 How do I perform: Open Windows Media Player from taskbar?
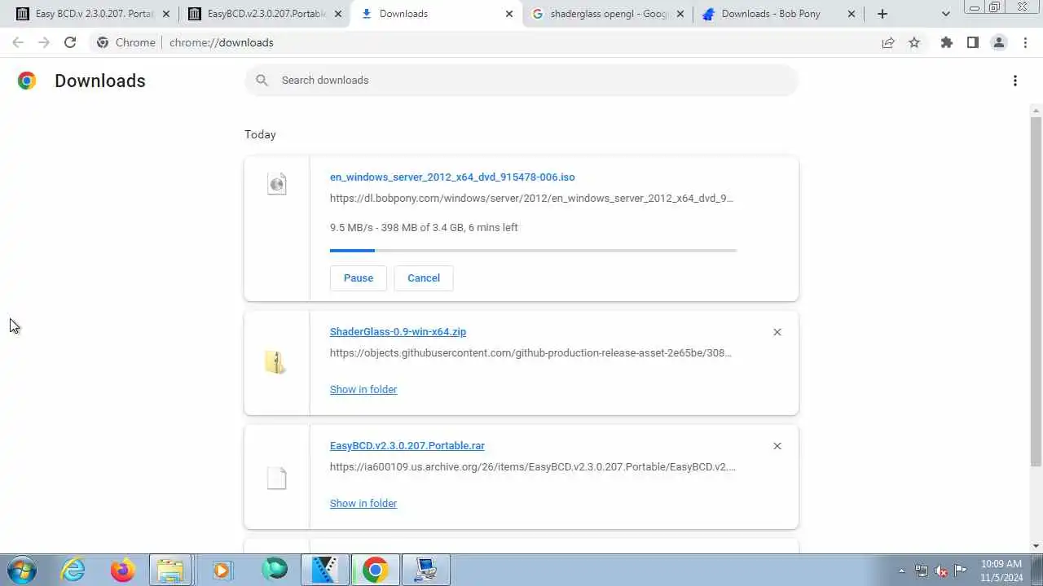[222, 570]
